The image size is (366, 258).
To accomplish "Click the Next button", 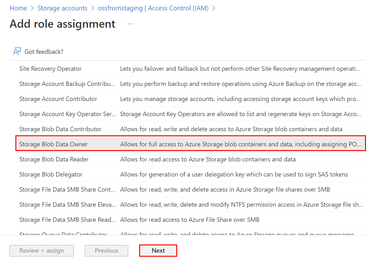I will pos(158,250).
